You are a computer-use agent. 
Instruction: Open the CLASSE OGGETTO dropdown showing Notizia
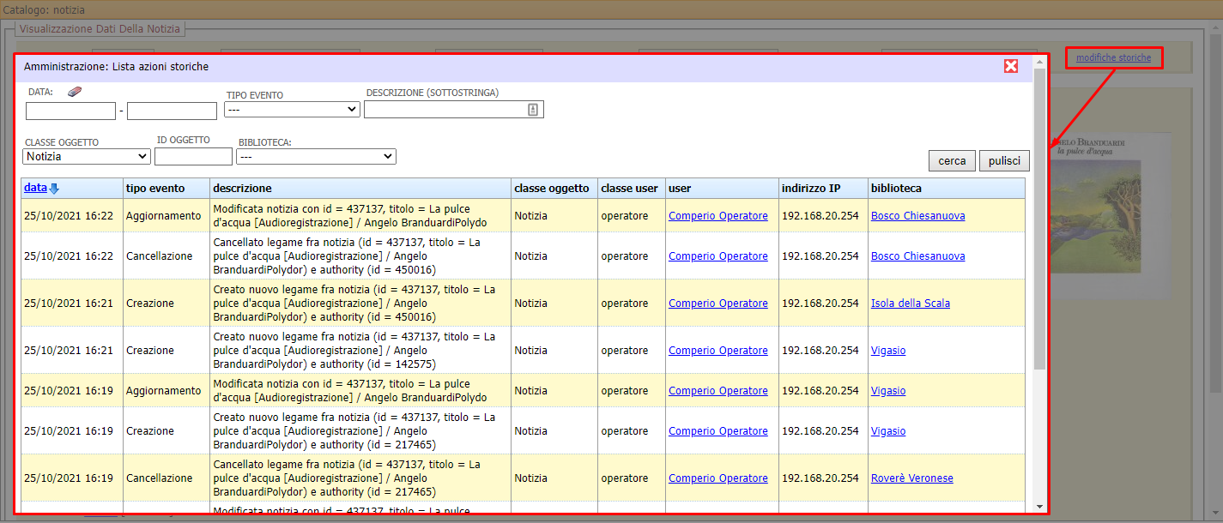click(86, 156)
